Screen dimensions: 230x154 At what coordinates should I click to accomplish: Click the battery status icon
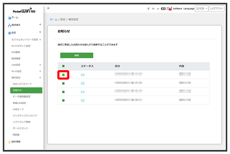pyautogui.click(x=163, y=8)
